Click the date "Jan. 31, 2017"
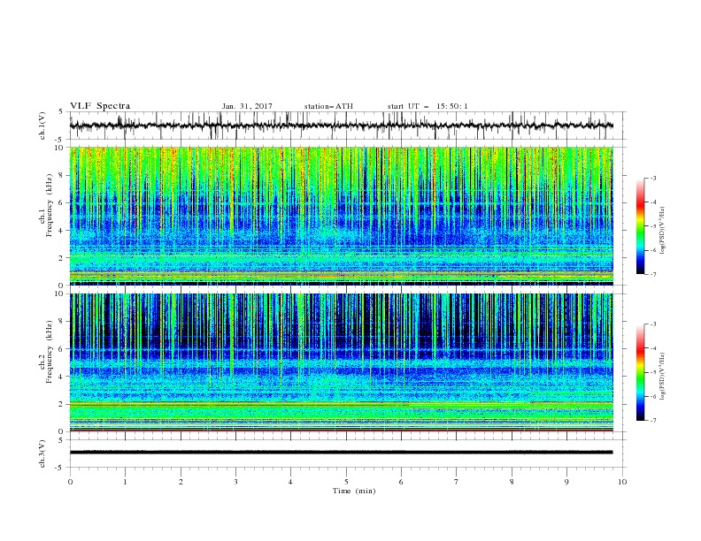 [247, 106]
